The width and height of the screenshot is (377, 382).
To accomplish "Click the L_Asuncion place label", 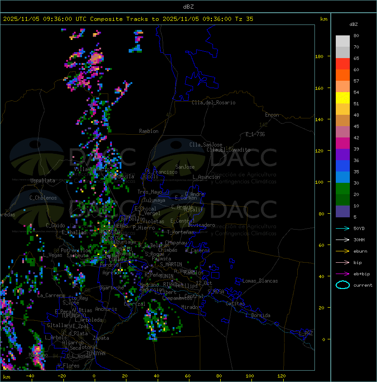I will (x=206, y=177).
